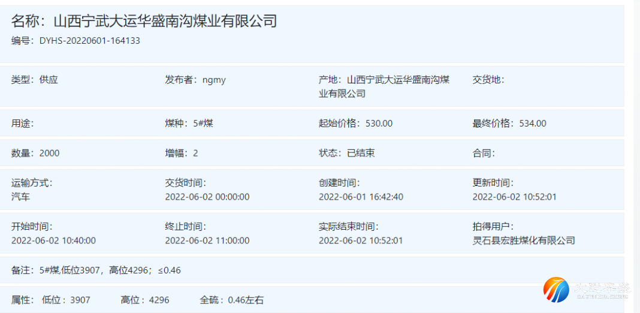Click the quantity value 2000
Screen dimensions: 640x313
point(49,153)
